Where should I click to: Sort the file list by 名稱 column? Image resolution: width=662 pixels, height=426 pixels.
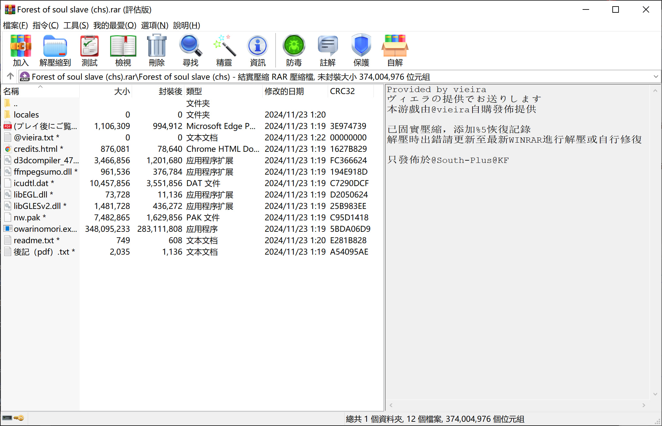11,91
